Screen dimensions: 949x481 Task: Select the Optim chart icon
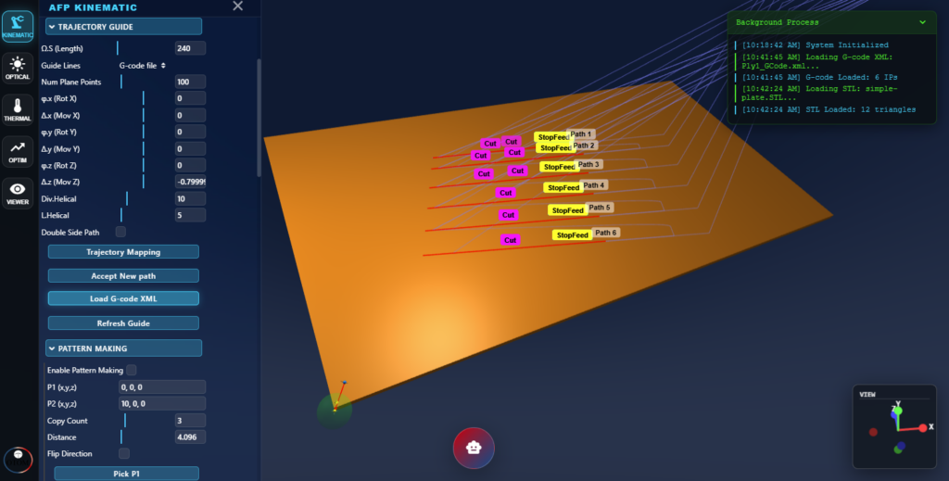tap(18, 152)
